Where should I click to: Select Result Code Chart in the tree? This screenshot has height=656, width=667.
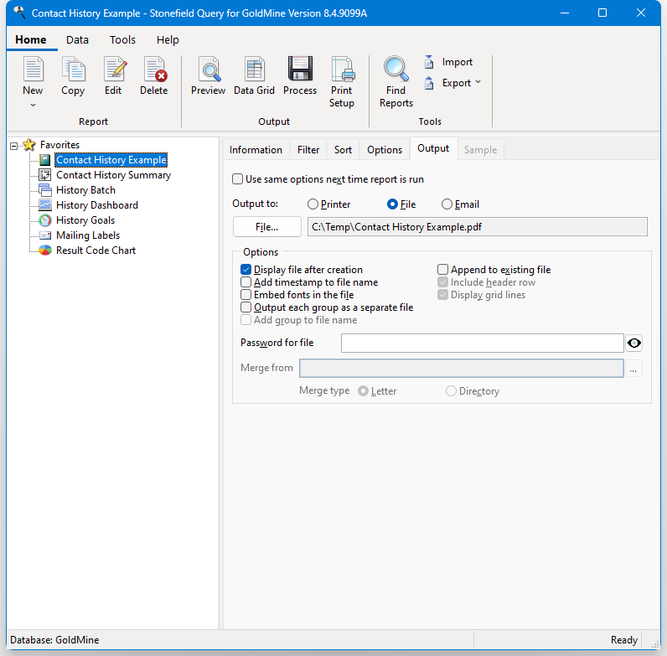pyautogui.click(x=96, y=251)
